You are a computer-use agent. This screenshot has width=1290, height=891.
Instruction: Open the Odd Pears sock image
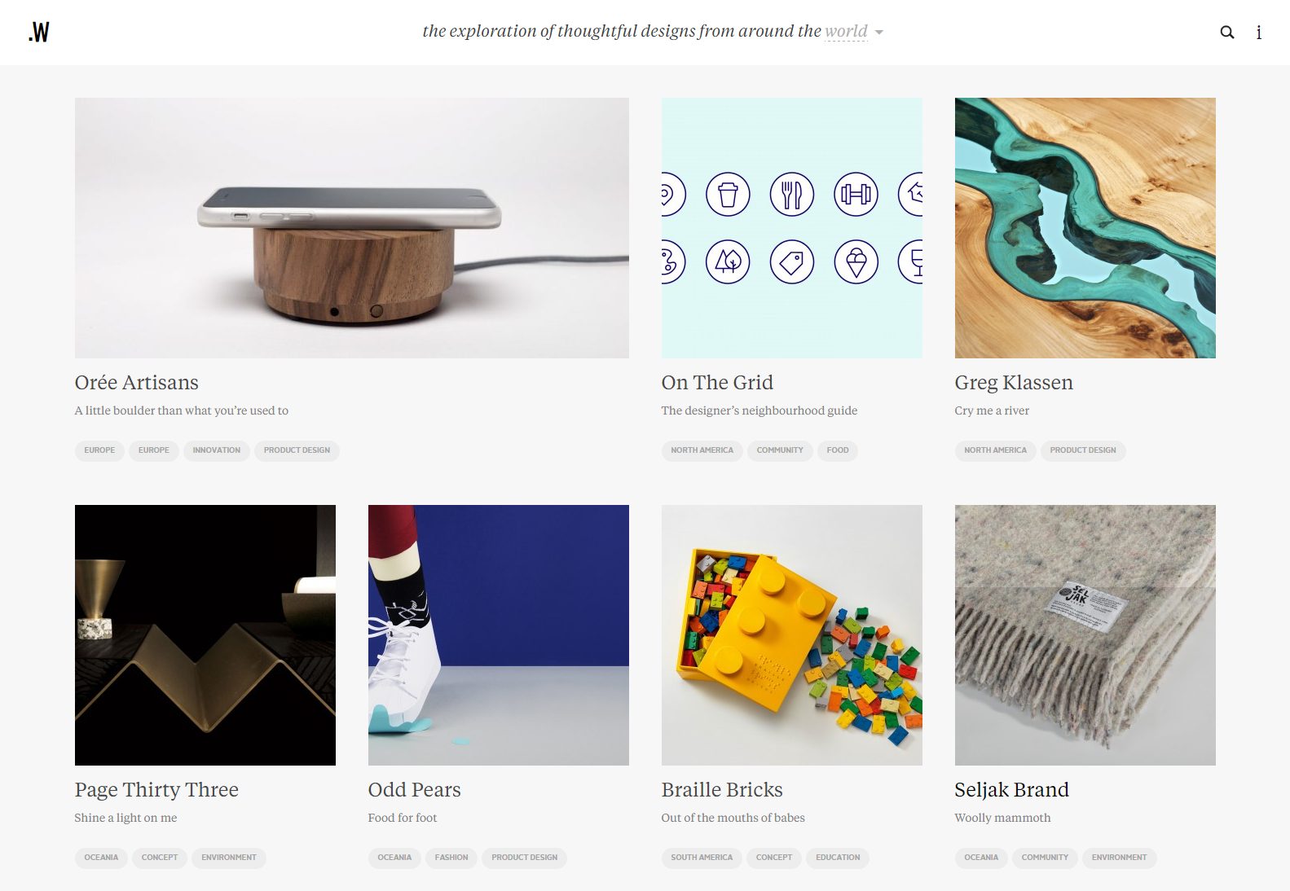pyautogui.click(x=499, y=635)
